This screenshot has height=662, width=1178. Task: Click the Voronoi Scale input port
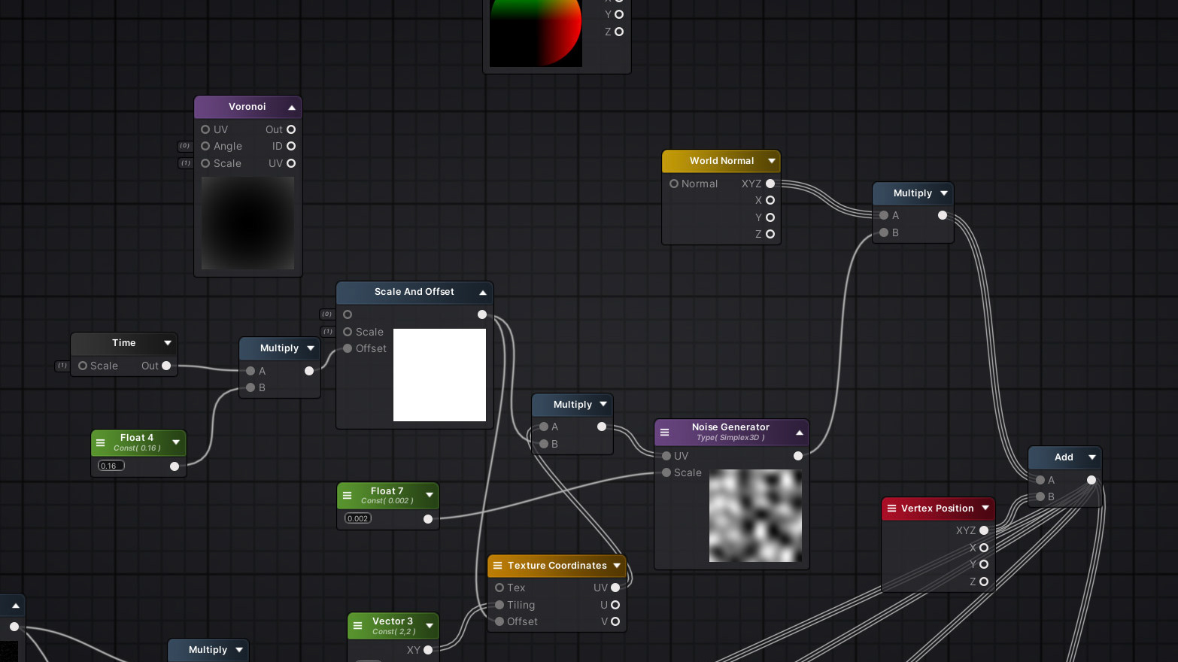[205, 163]
